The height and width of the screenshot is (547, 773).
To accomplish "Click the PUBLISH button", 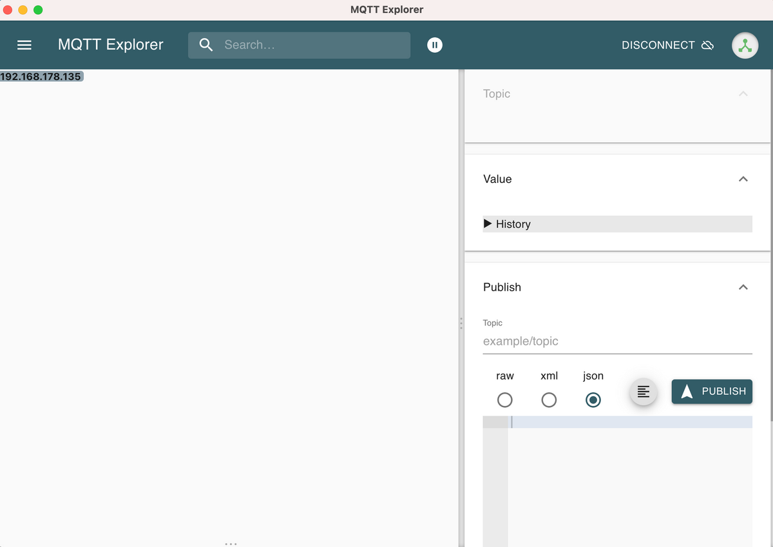I will [x=712, y=391].
